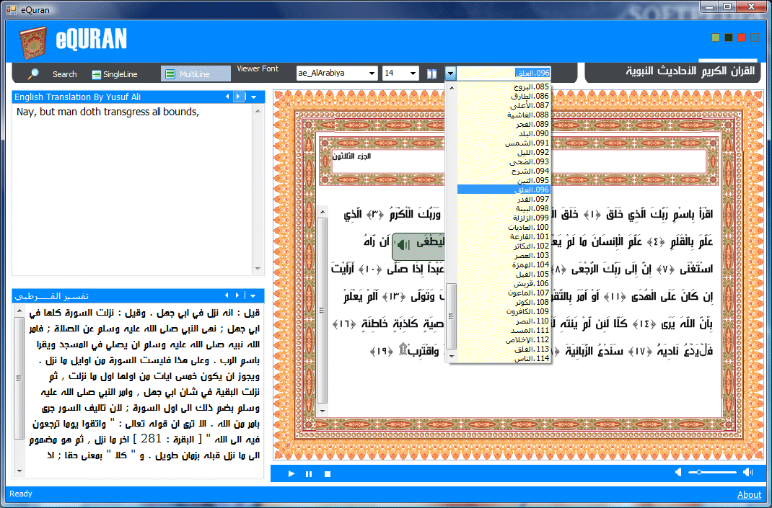Choose 098.البينة in the surah list
Image resolution: width=772 pixels, height=508 pixels.
pos(504,208)
